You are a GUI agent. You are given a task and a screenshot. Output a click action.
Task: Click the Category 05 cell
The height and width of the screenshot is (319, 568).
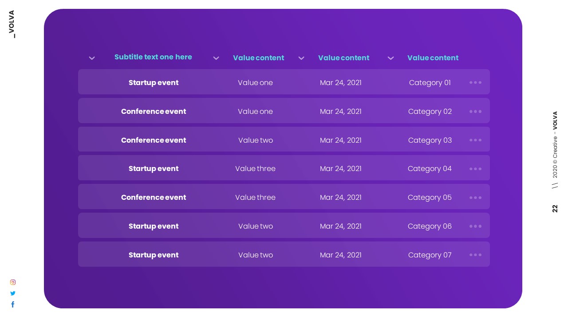[x=430, y=198]
